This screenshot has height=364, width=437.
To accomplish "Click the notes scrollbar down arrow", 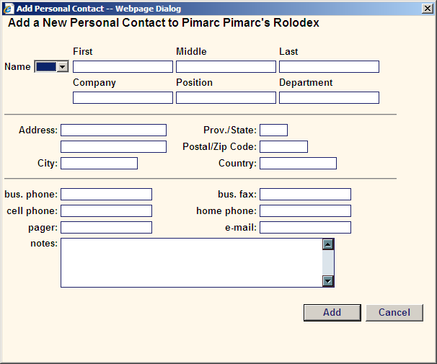I will pos(328,281).
